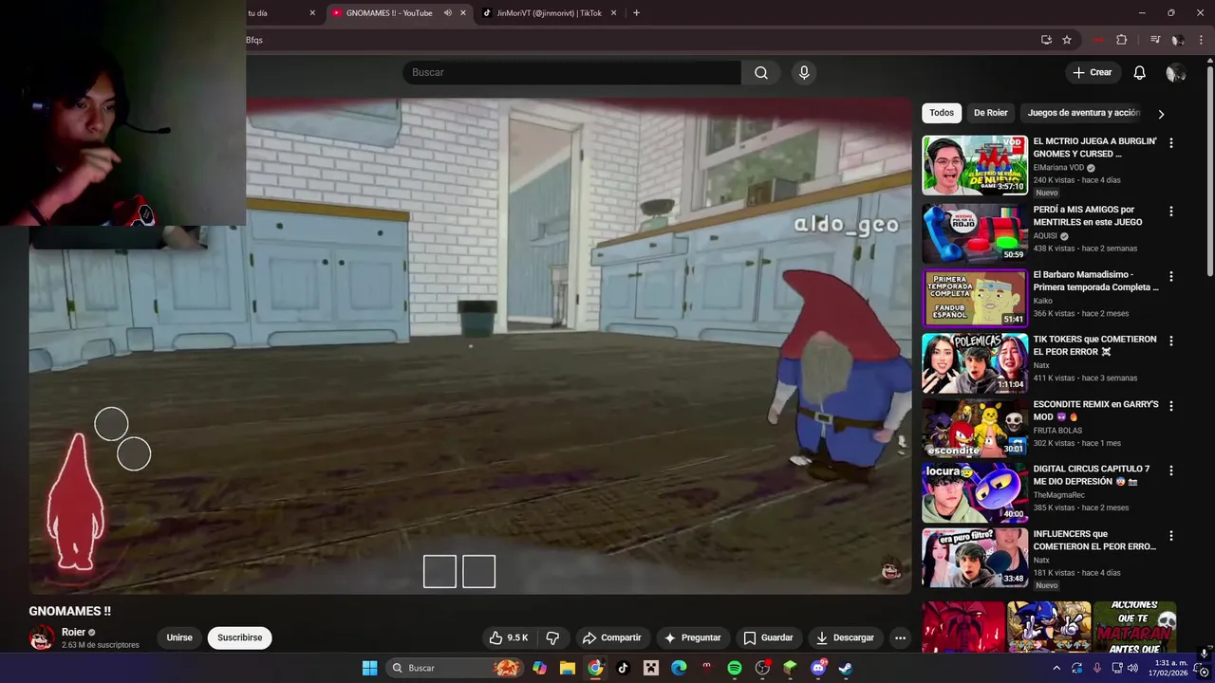Click the Crear button
Image resolution: width=1215 pixels, height=683 pixels.
coord(1092,73)
